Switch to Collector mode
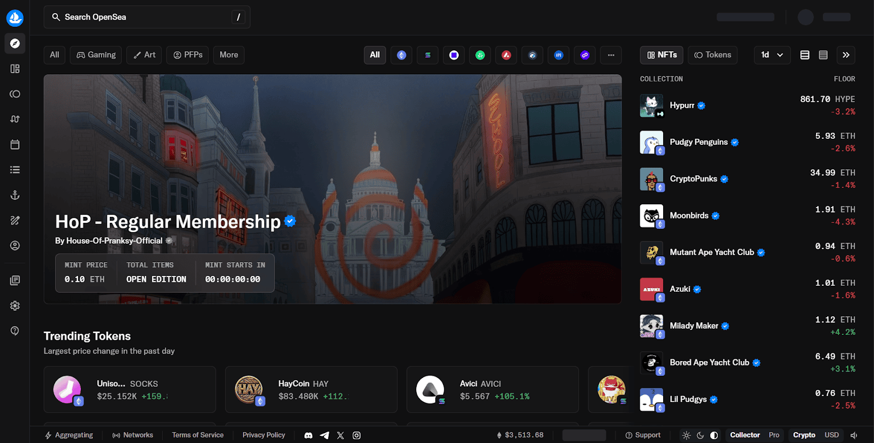 (x=745, y=435)
